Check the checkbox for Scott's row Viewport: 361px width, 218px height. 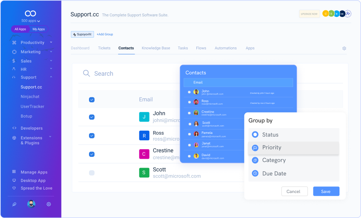click(x=92, y=173)
